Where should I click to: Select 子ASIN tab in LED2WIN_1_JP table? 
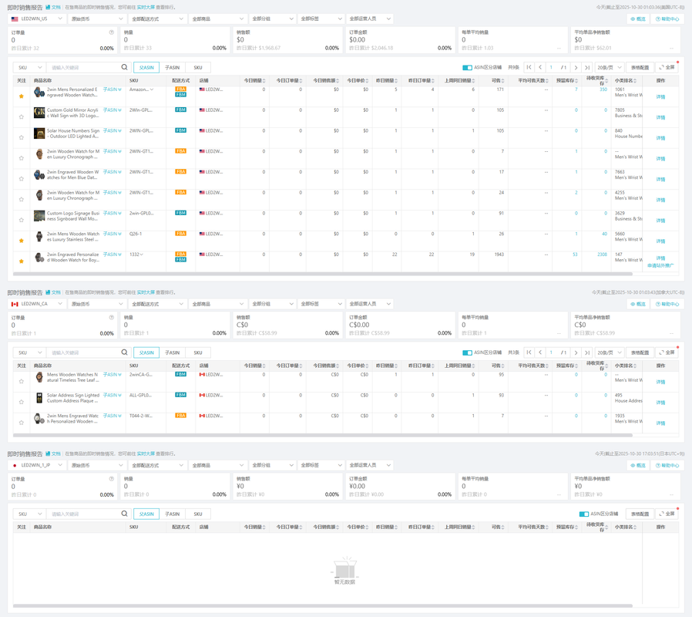(x=172, y=514)
